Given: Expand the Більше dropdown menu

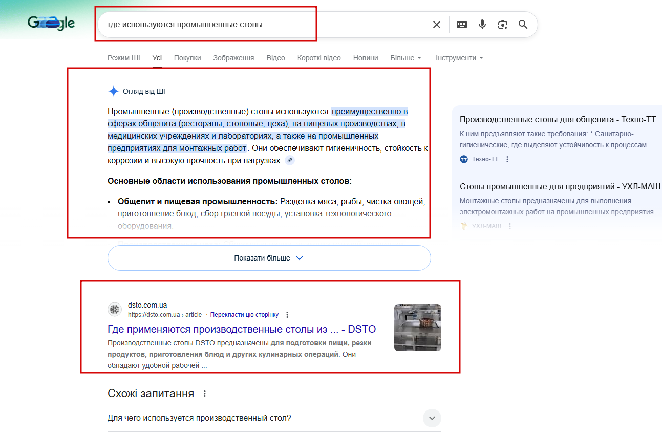Looking at the screenshot, I should (x=405, y=58).
